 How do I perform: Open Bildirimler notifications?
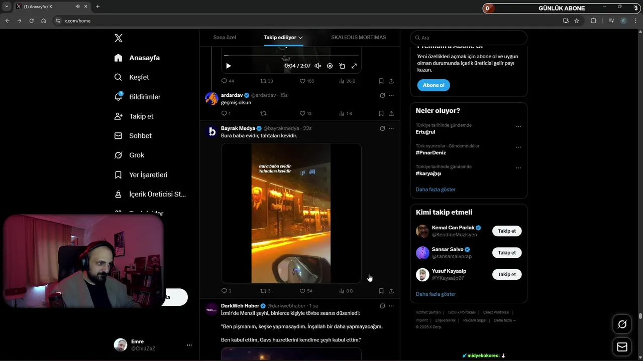[138, 97]
